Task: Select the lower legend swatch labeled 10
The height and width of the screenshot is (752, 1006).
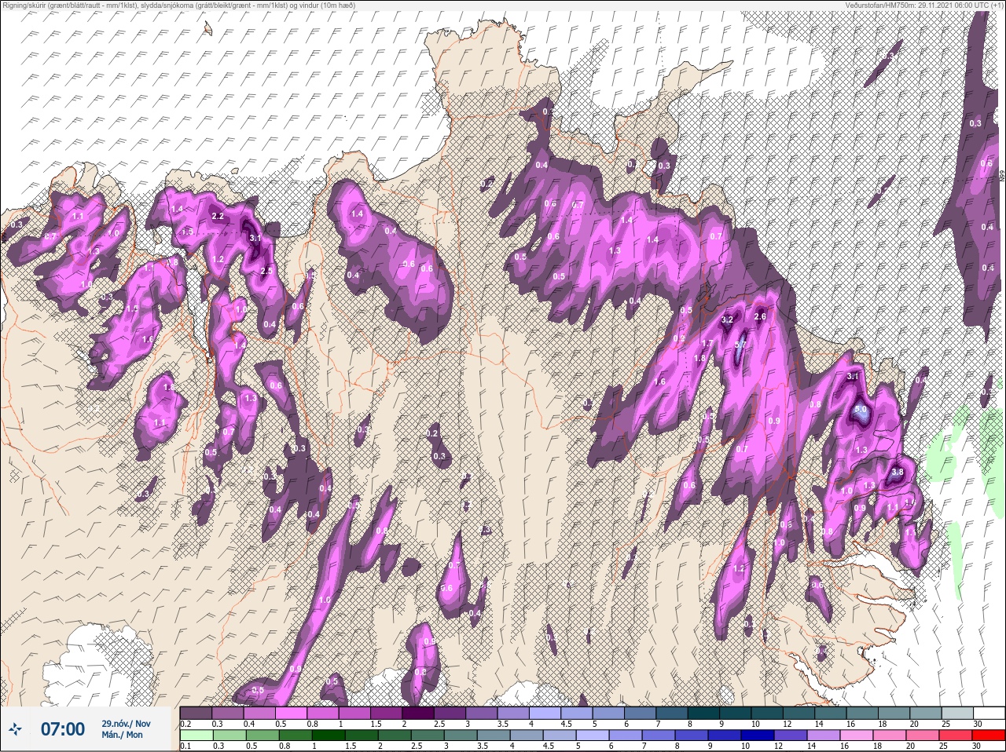Action: [x=759, y=736]
